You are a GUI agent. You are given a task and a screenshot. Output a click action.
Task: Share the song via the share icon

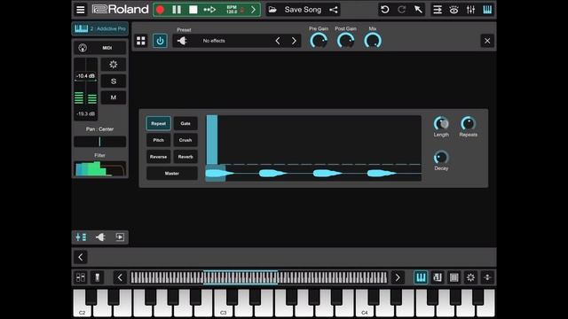pos(334,10)
